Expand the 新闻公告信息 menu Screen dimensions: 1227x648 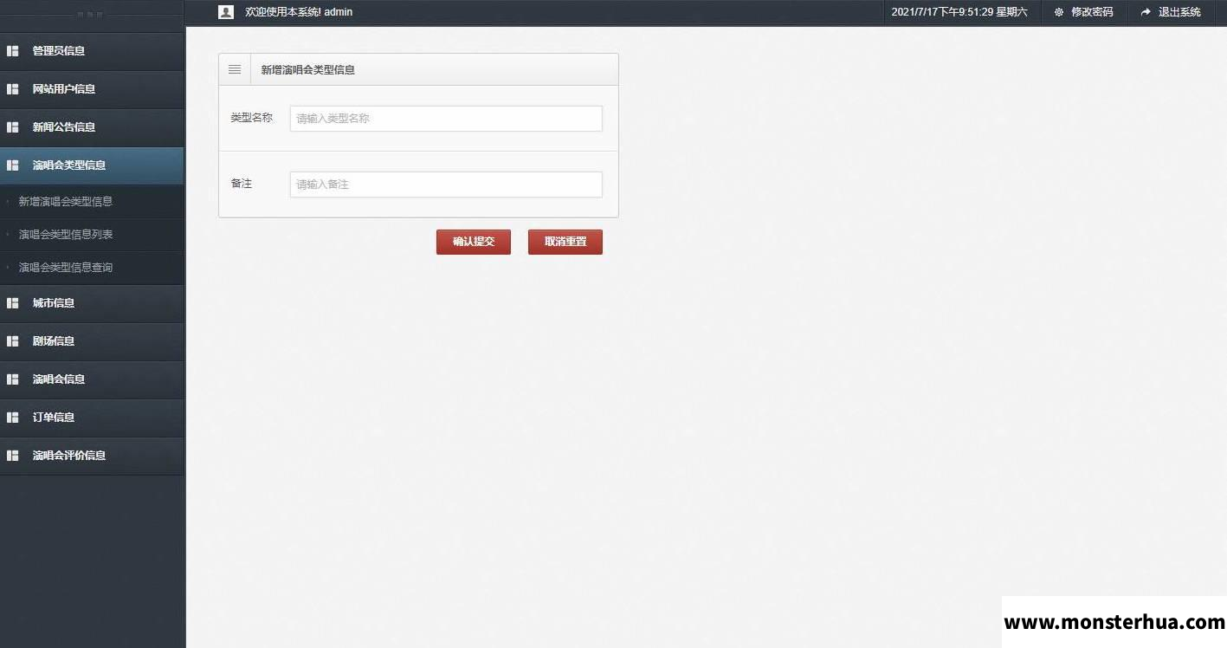[92, 127]
